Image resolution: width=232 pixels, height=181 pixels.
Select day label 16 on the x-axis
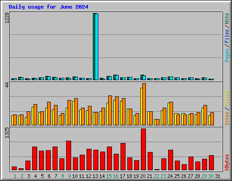pyautogui.click(x=116, y=176)
